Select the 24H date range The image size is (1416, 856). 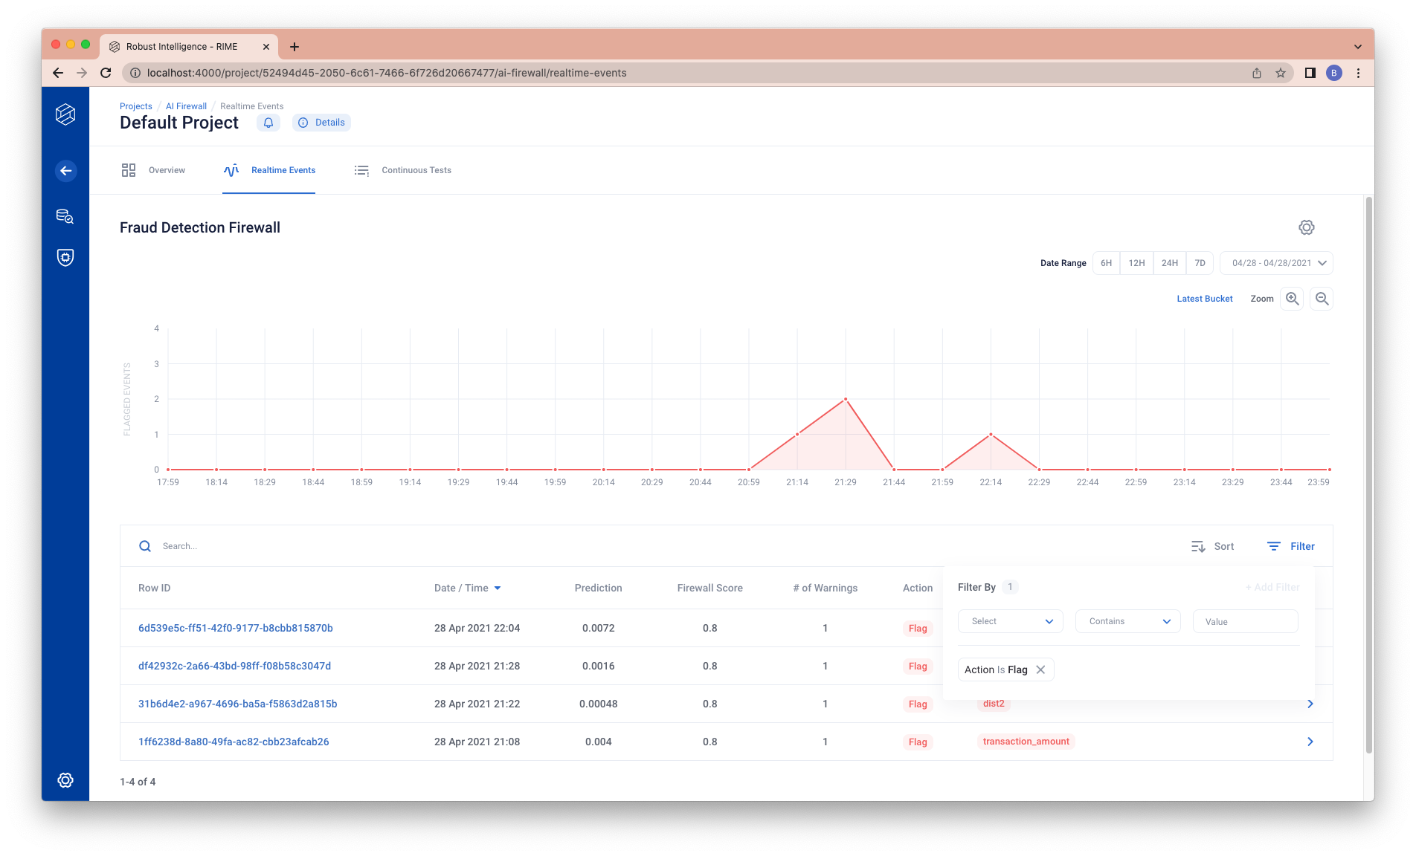[x=1170, y=263]
